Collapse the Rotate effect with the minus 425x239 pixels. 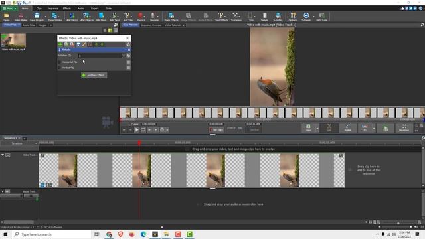coord(126,50)
